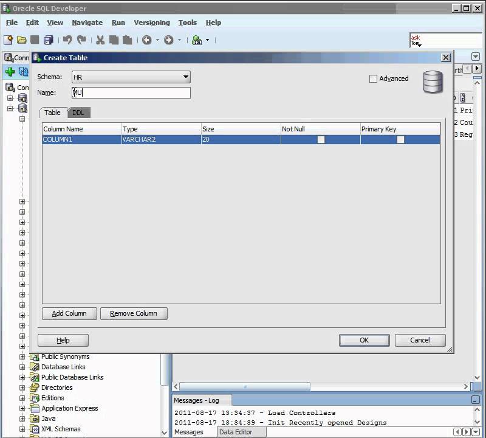This screenshot has height=438, width=486.
Task: Cancel the Create Table dialog
Action: click(420, 340)
